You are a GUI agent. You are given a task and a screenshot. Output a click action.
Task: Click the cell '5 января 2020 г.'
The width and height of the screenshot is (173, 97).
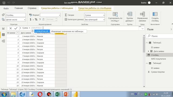pos(28,50)
